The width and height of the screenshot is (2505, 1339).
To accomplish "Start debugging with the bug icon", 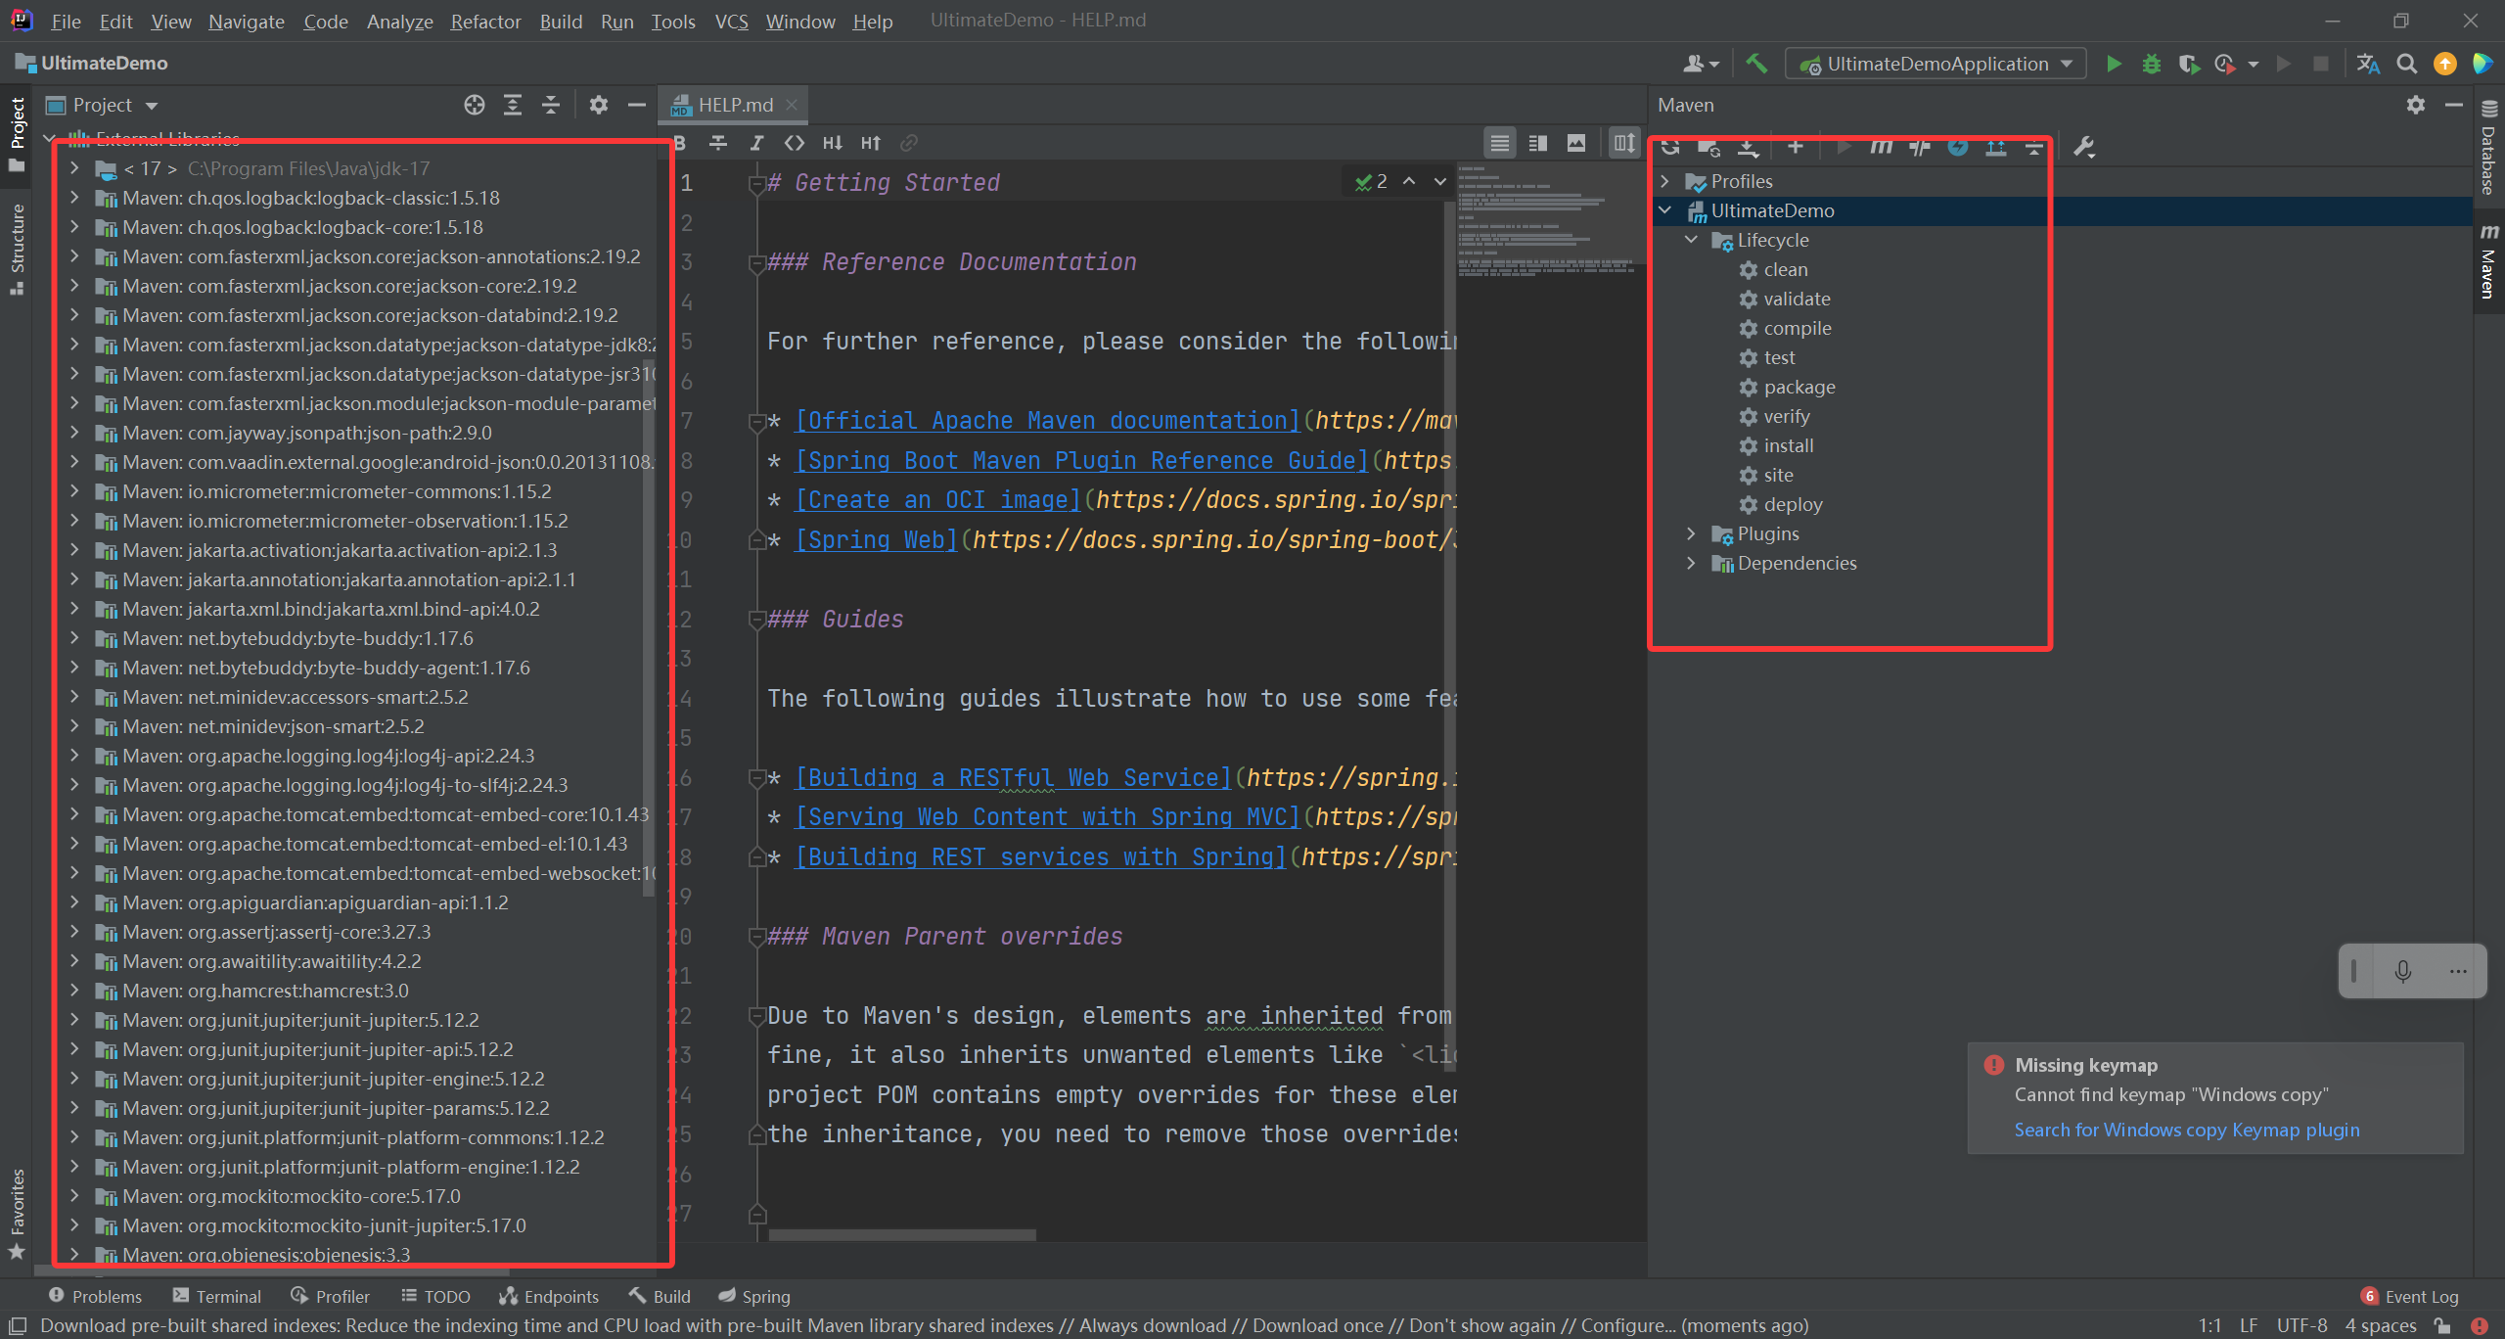I will tap(2152, 64).
